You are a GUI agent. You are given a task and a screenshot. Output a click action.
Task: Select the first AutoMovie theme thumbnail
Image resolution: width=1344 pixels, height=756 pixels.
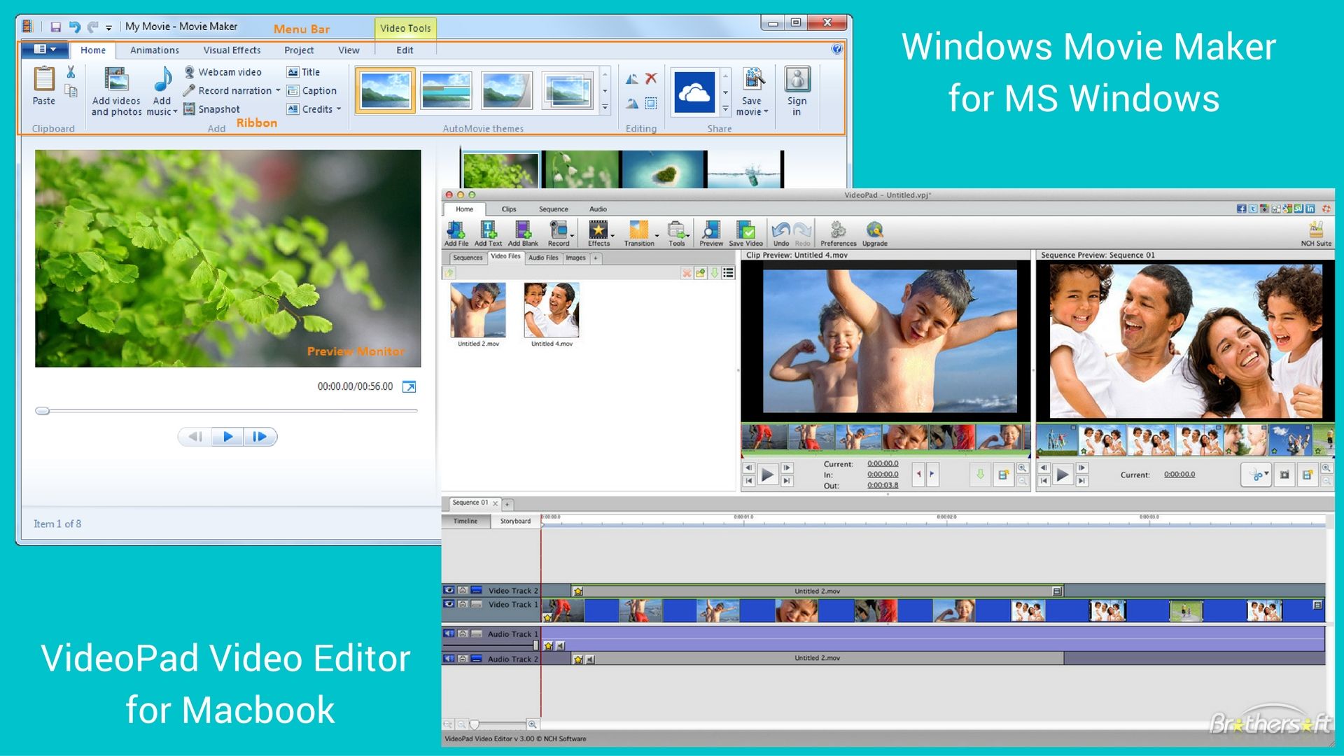point(385,90)
